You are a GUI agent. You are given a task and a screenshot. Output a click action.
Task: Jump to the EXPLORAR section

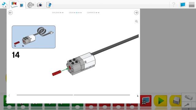[56, 13]
